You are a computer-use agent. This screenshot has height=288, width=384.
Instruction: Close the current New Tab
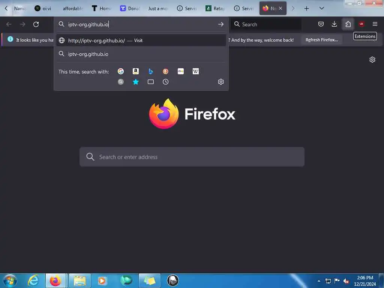click(x=280, y=9)
